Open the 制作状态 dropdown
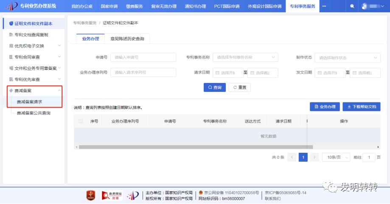 click(x=348, y=58)
